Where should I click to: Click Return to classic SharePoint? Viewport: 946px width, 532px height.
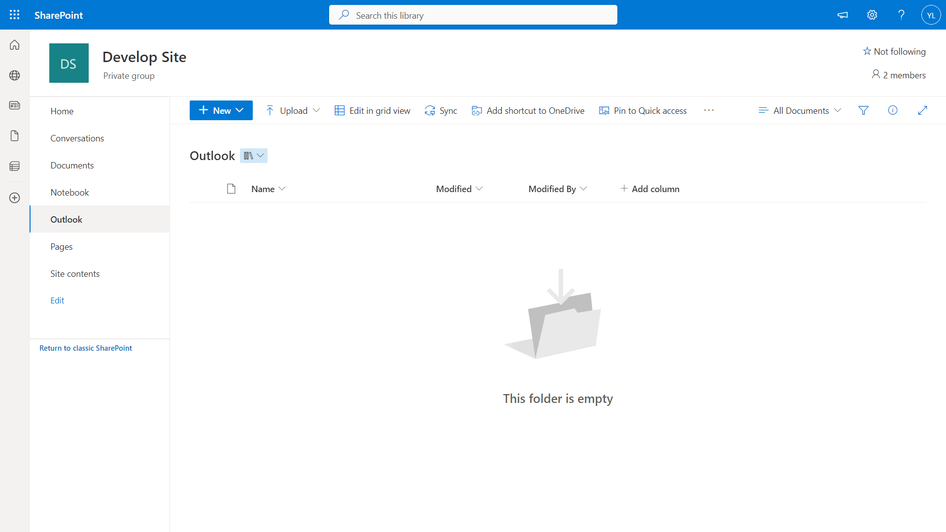click(x=86, y=348)
